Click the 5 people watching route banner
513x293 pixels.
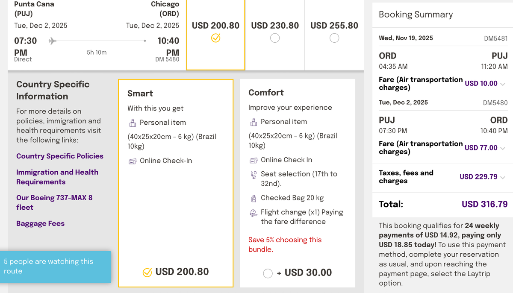pos(56,267)
